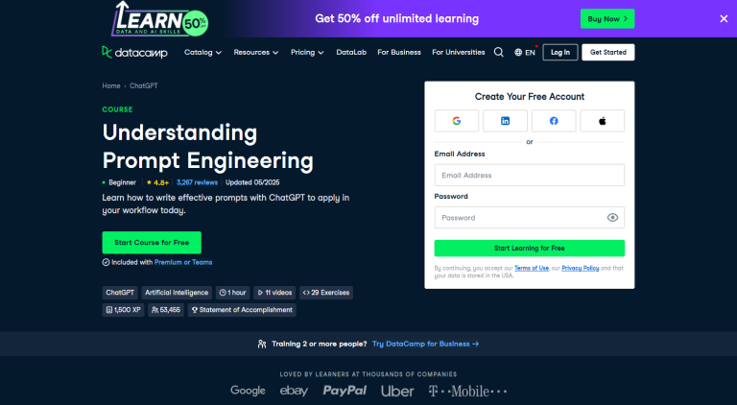Click the Artificial Intelligence tag
737x405 pixels.
[177, 293]
